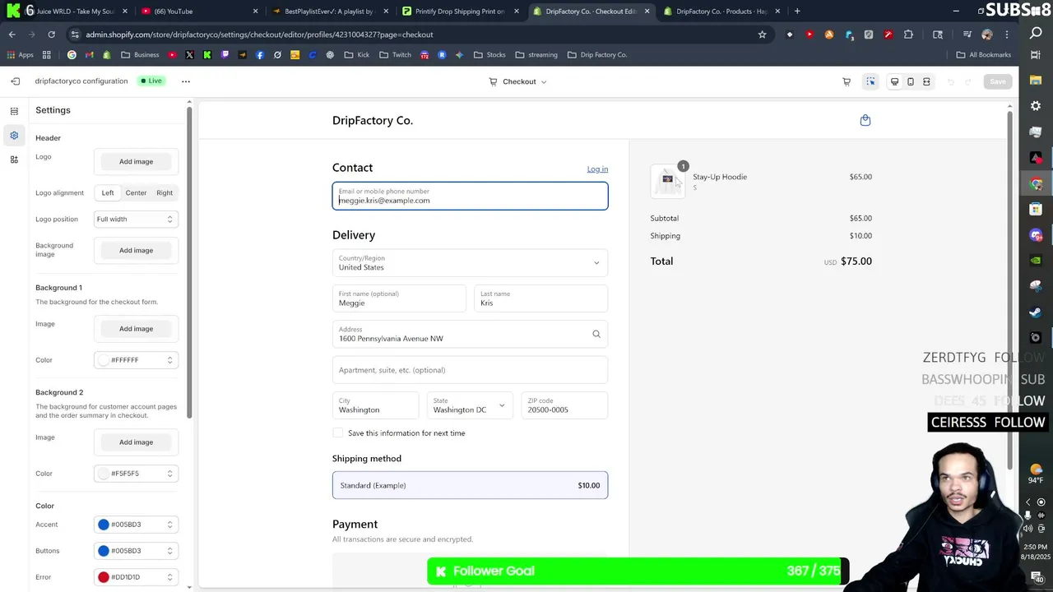Open the Business bookmarks folder
This screenshot has height=592, width=1053.
point(140,55)
